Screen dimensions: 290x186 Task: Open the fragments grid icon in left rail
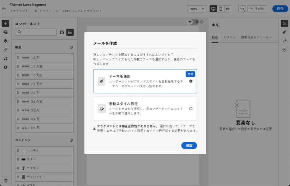pos(5,59)
